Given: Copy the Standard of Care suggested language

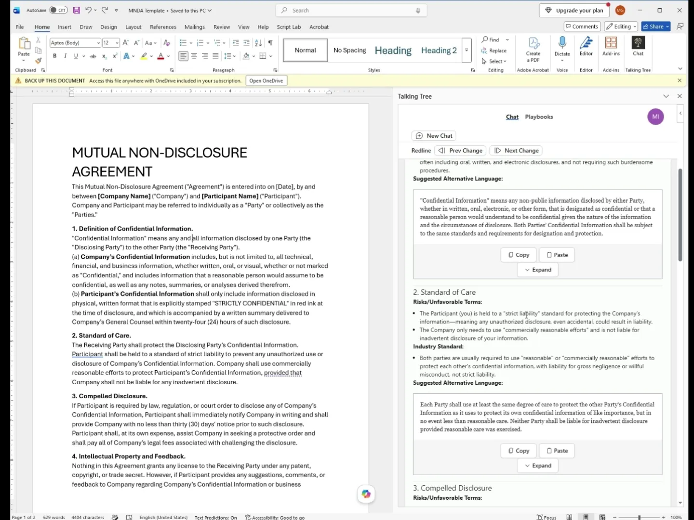Looking at the screenshot, I should pyautogui.click(x=519, y=451).
